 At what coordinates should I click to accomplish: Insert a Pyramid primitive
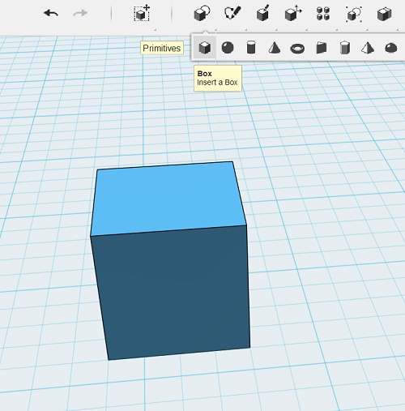pos(368,48)
